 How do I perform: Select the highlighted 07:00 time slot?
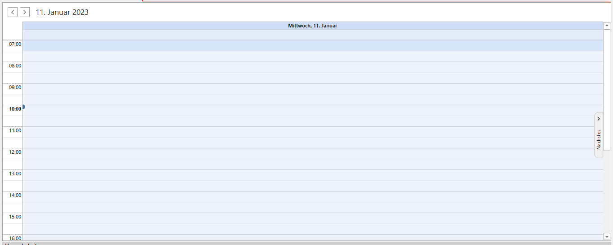point(312,46)
